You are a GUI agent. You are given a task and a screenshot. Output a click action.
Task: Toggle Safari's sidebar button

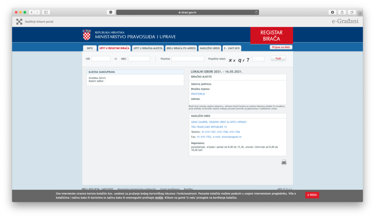46,12
